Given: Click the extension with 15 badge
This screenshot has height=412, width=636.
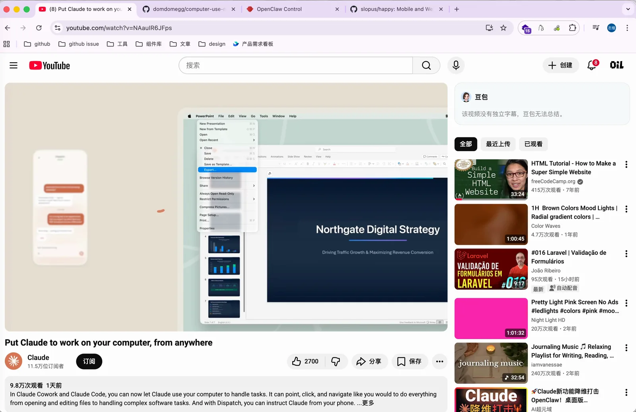Looking at the screenshot, I should tap(526, 29).
